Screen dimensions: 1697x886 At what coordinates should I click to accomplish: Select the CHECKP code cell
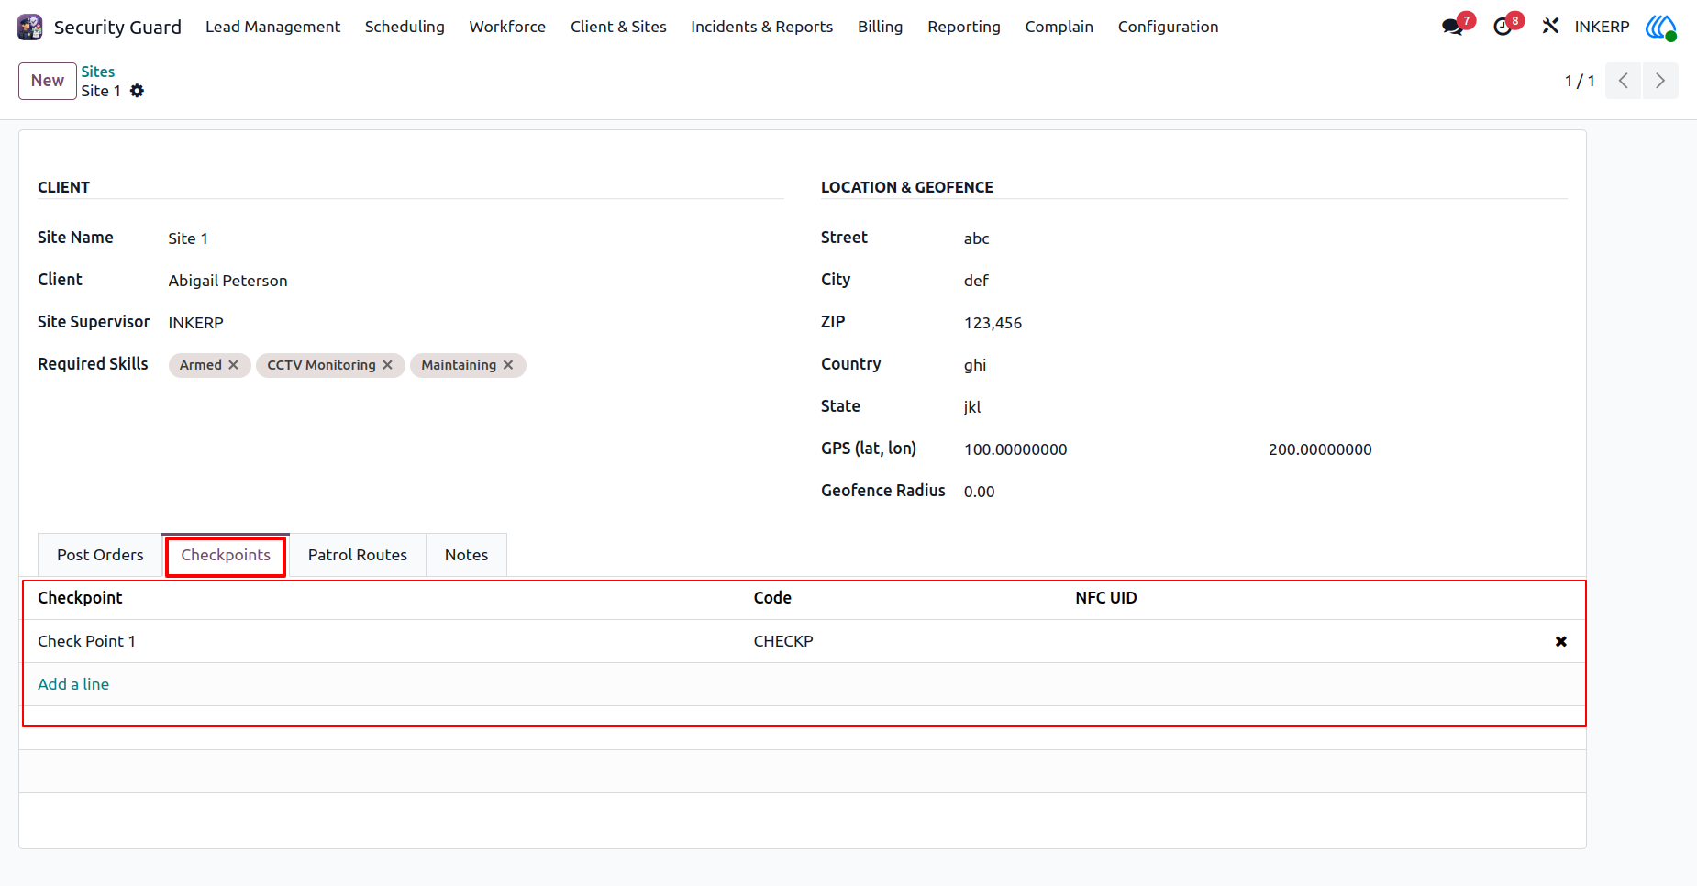[x=905, y=641]
